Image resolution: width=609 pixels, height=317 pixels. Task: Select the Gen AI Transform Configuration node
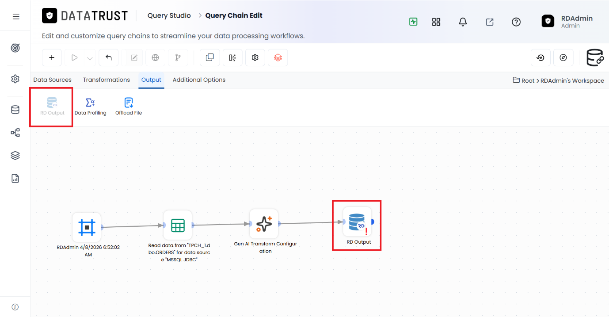coord(264,224)
